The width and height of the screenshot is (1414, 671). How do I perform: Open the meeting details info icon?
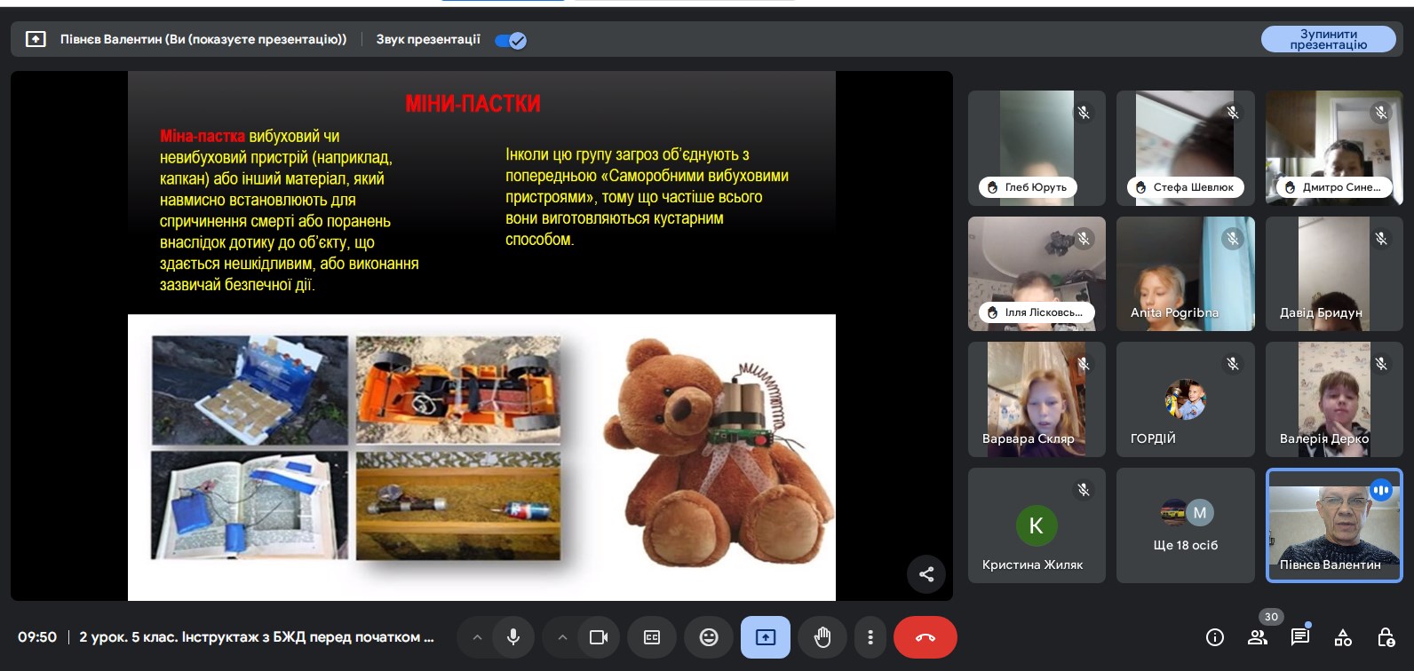[x=1215, y=636]
